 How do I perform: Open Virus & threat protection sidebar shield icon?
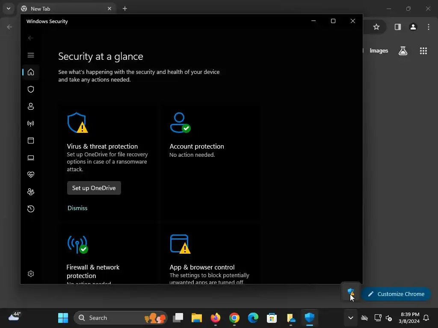point(31,89)
